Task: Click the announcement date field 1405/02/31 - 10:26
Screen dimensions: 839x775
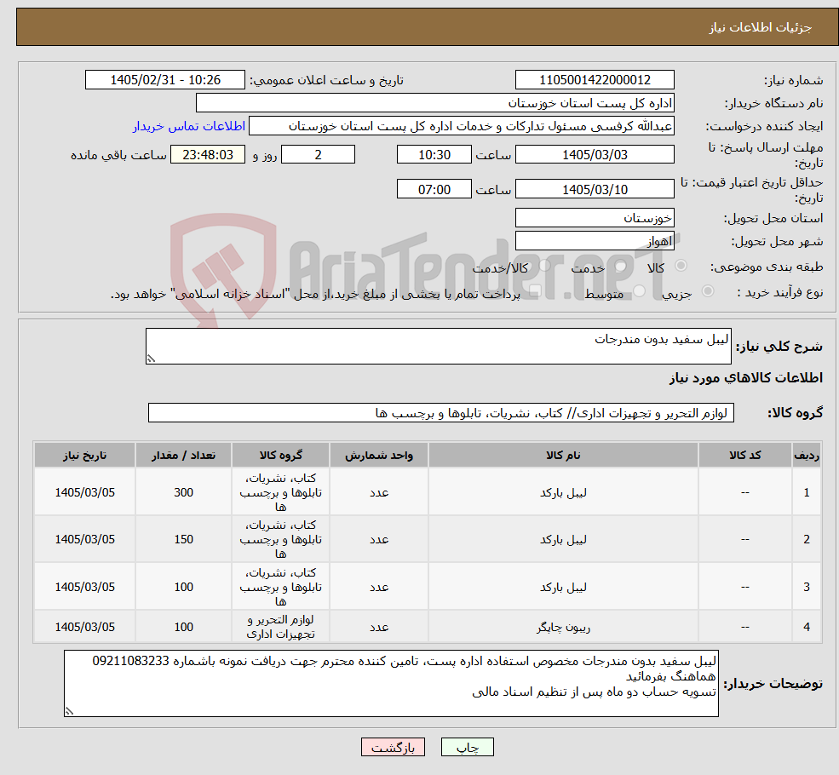Action: point(164,80)
